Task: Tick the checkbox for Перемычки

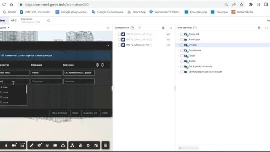Action: pos(182,50)
